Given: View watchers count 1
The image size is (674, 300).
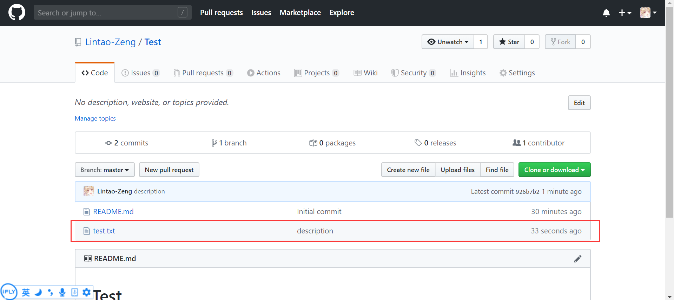Looking at the screenshot, I should coord(481,42).
